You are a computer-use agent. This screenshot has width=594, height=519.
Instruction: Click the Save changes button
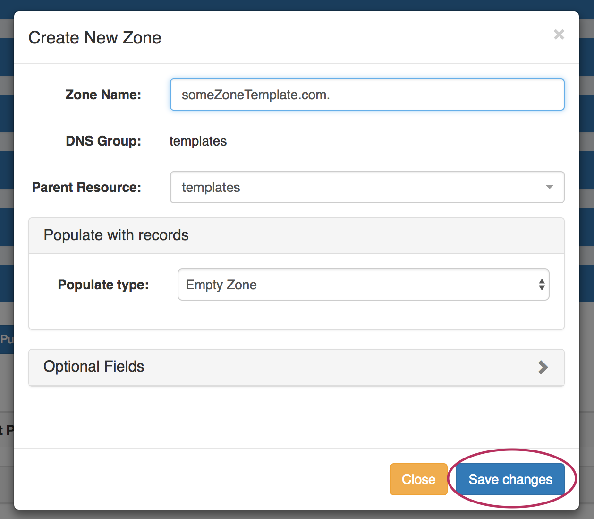pos(510,479)
